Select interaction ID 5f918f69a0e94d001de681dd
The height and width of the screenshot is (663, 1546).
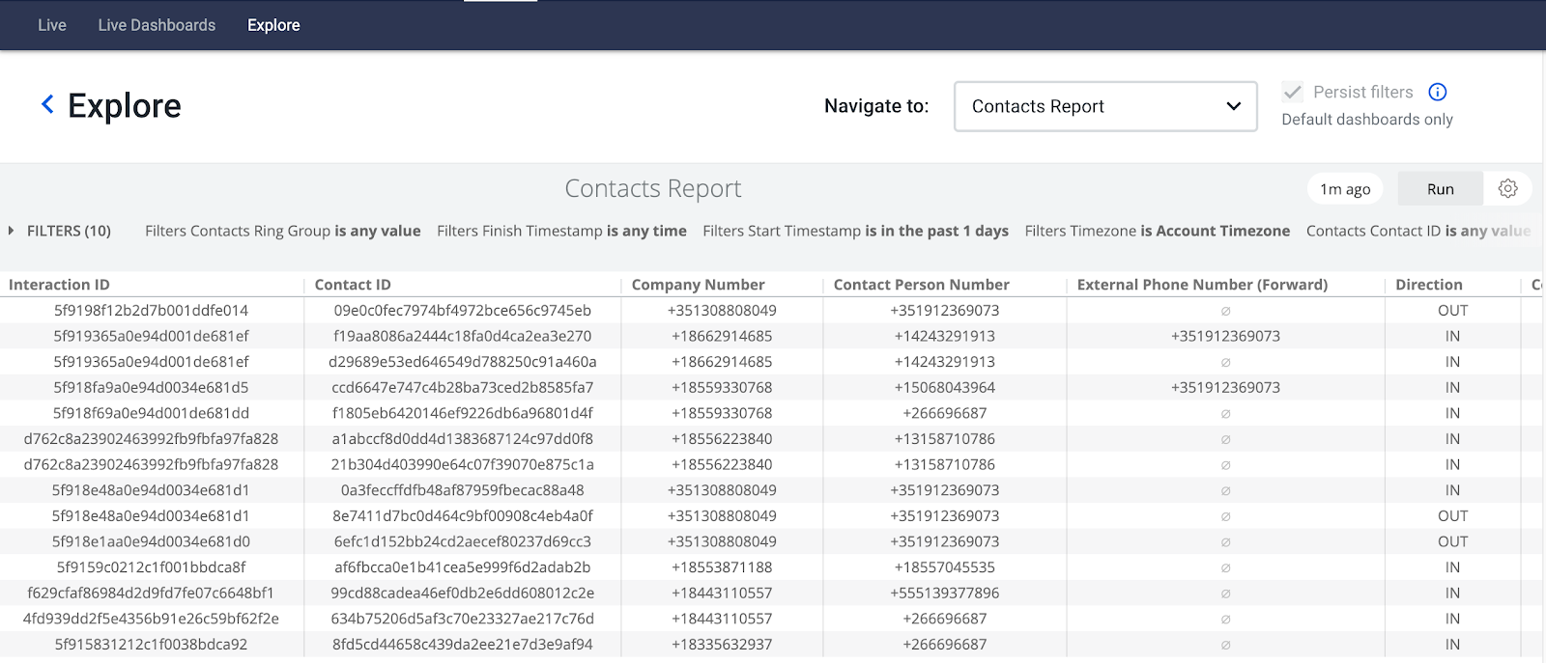coord(151,413)
